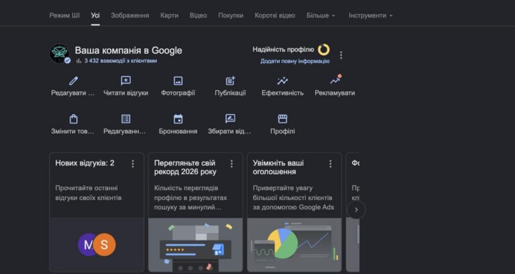
Task: Expand the Більше dropdown
Action: point(321,15)
